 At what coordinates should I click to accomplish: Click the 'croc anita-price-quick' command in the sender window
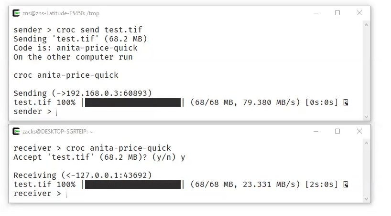[66, 75]
